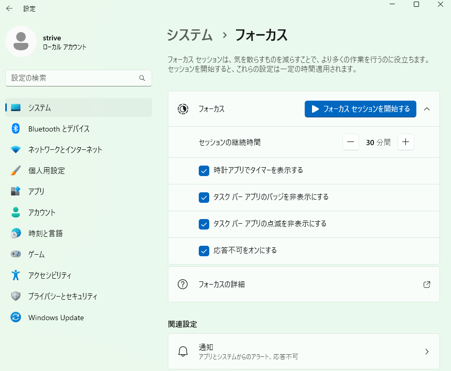Click セッションの継続時間 label
451x371 pixels.
230,142
